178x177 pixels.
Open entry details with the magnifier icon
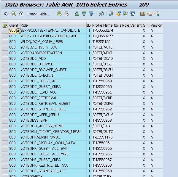click(x=14, y=14)
